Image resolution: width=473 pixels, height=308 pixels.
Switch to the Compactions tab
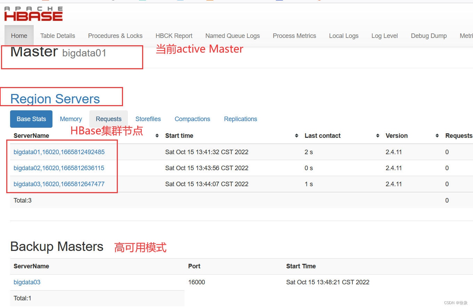pyautogui.click(x=193, y=119)
